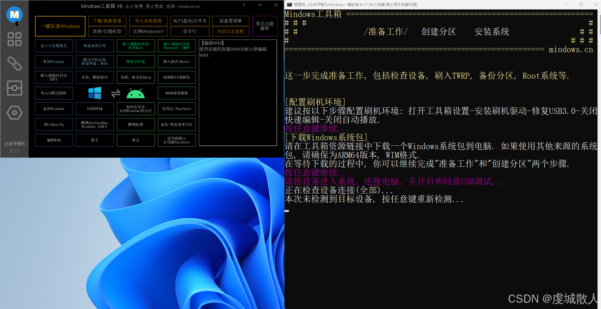This screenshot has height=309, width=601.
Task: Click 刷入或临时启动 Recovery TWRP
Action: 177,46
